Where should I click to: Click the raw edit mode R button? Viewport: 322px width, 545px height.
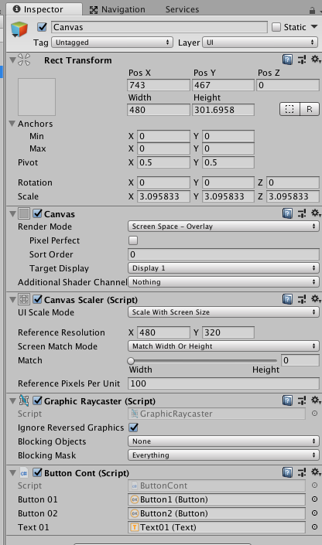(310, 109)
